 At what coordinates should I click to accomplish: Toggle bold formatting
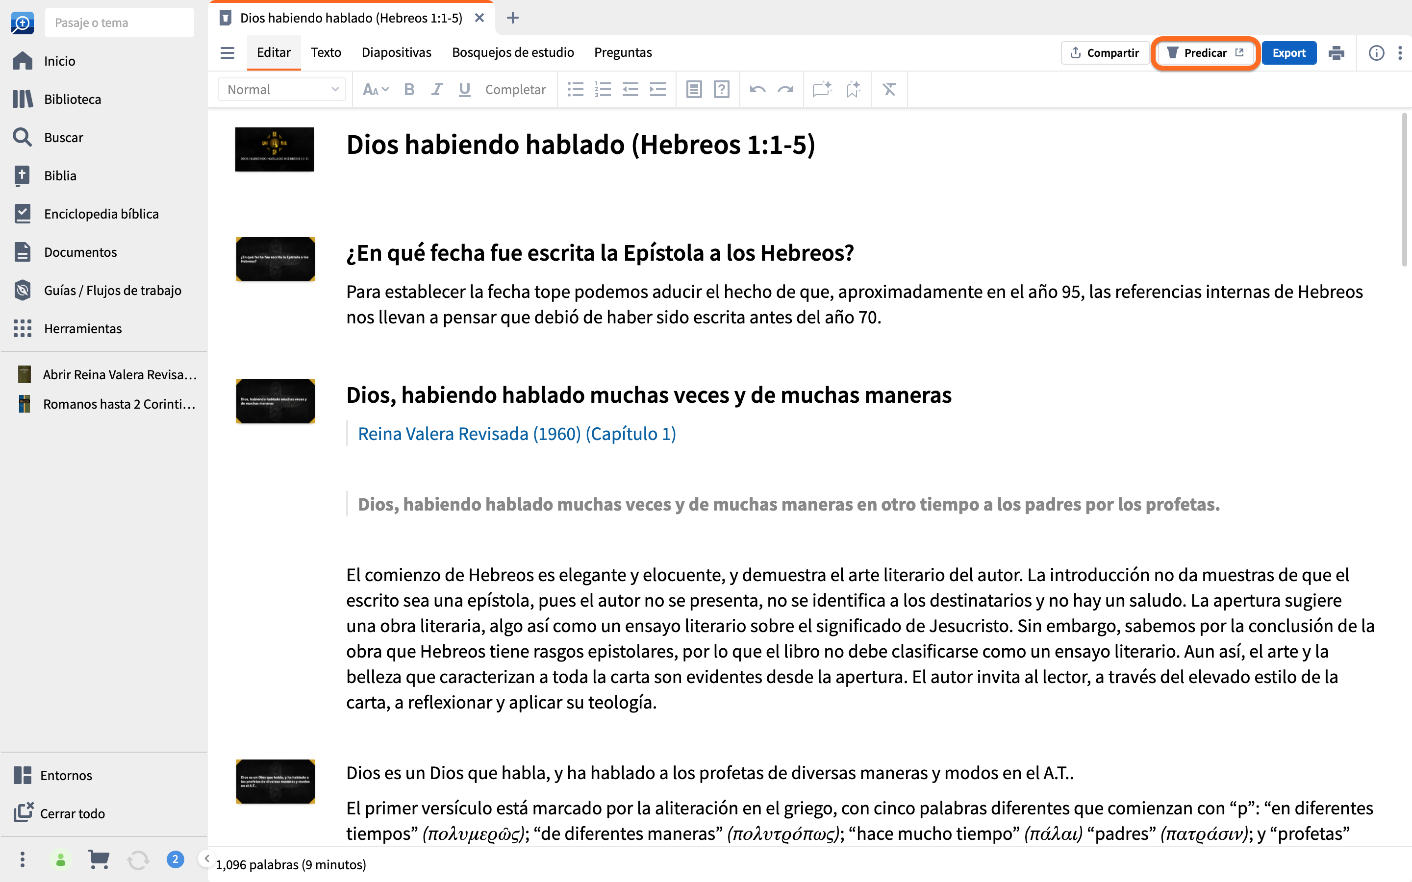pyautogui.click(x=409, y=89)
